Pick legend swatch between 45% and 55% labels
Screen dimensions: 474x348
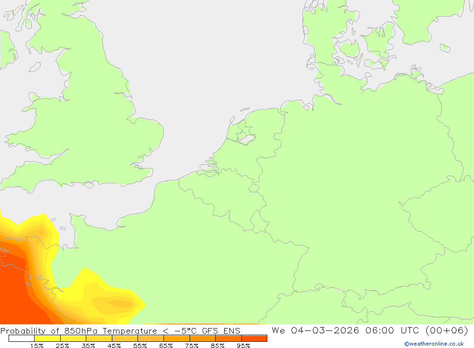coord(125,339)
